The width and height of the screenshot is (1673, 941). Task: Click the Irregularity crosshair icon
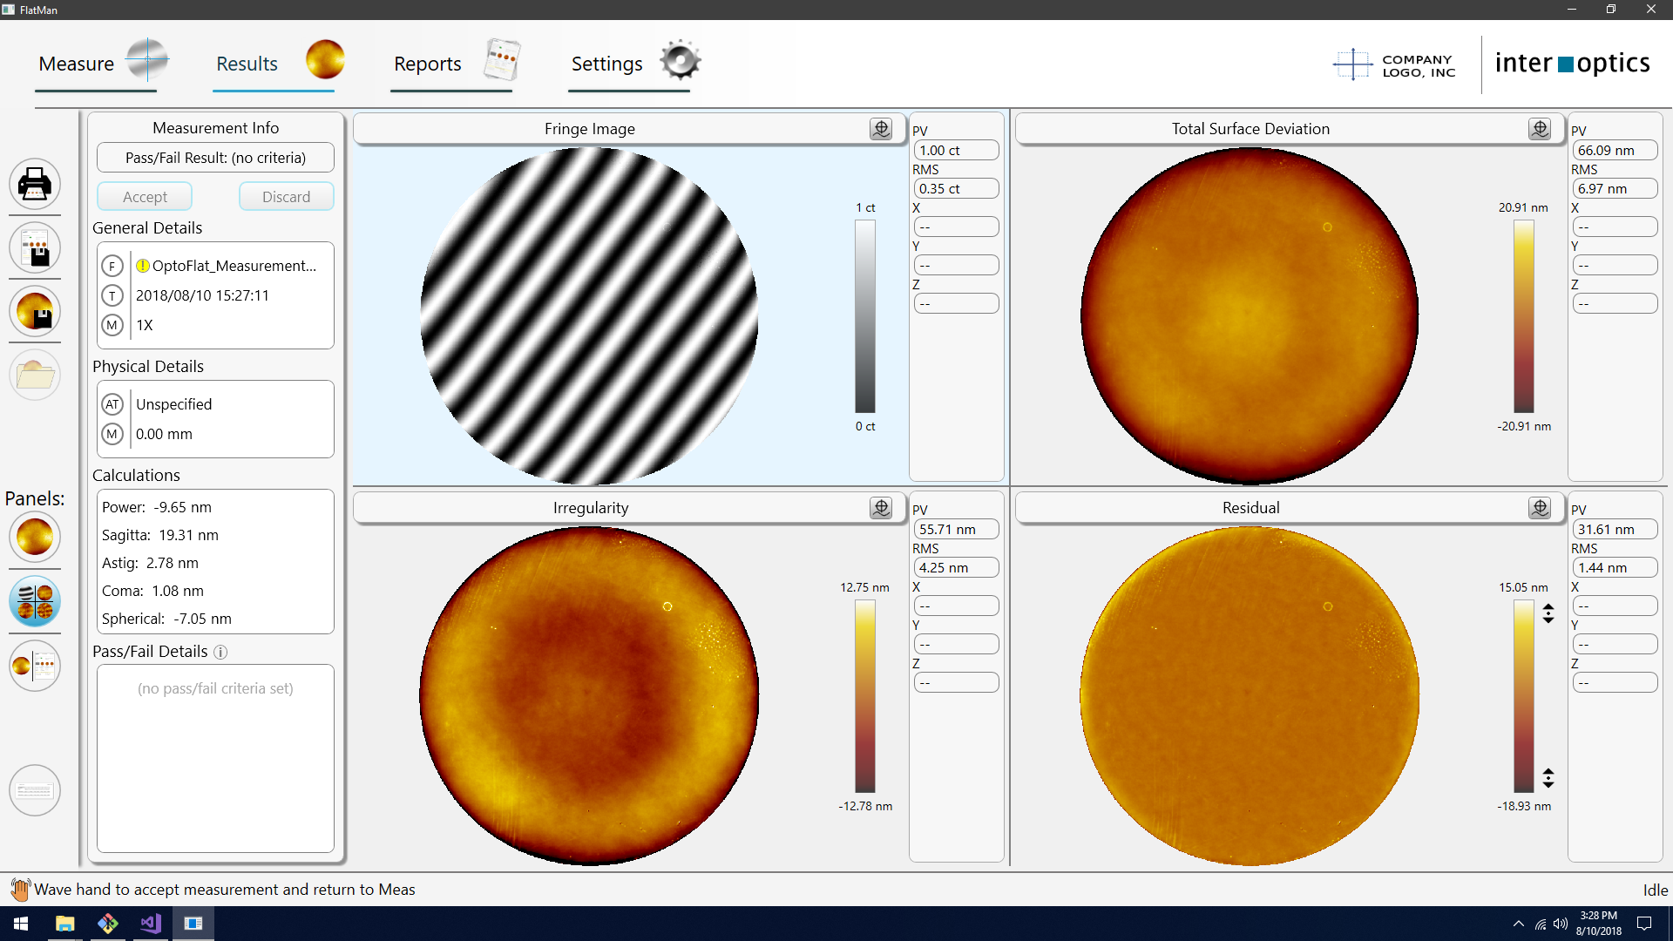pyautogui.click(x=881, y=508)
